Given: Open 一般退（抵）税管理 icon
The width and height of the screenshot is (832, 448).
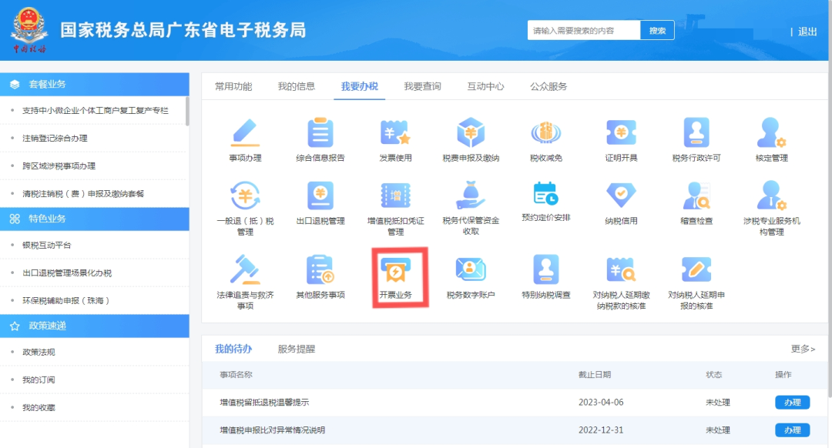Looking at the screenshot, I should [x=245, y=196].
